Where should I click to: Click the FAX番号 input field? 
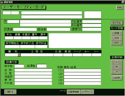tap(92, 25)
